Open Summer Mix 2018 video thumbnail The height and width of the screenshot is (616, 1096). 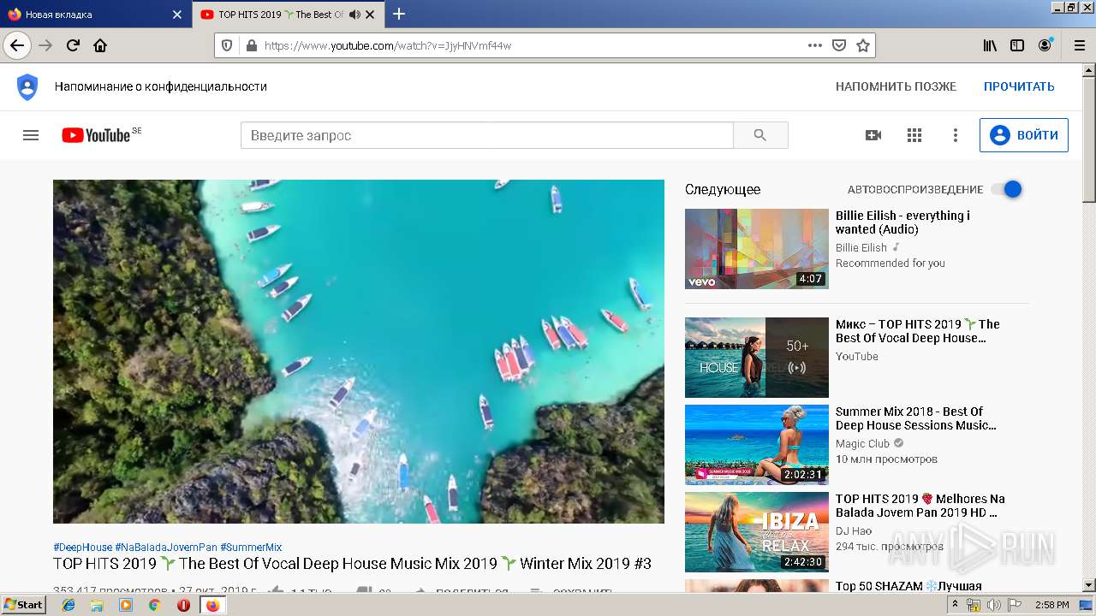(757, 445)
